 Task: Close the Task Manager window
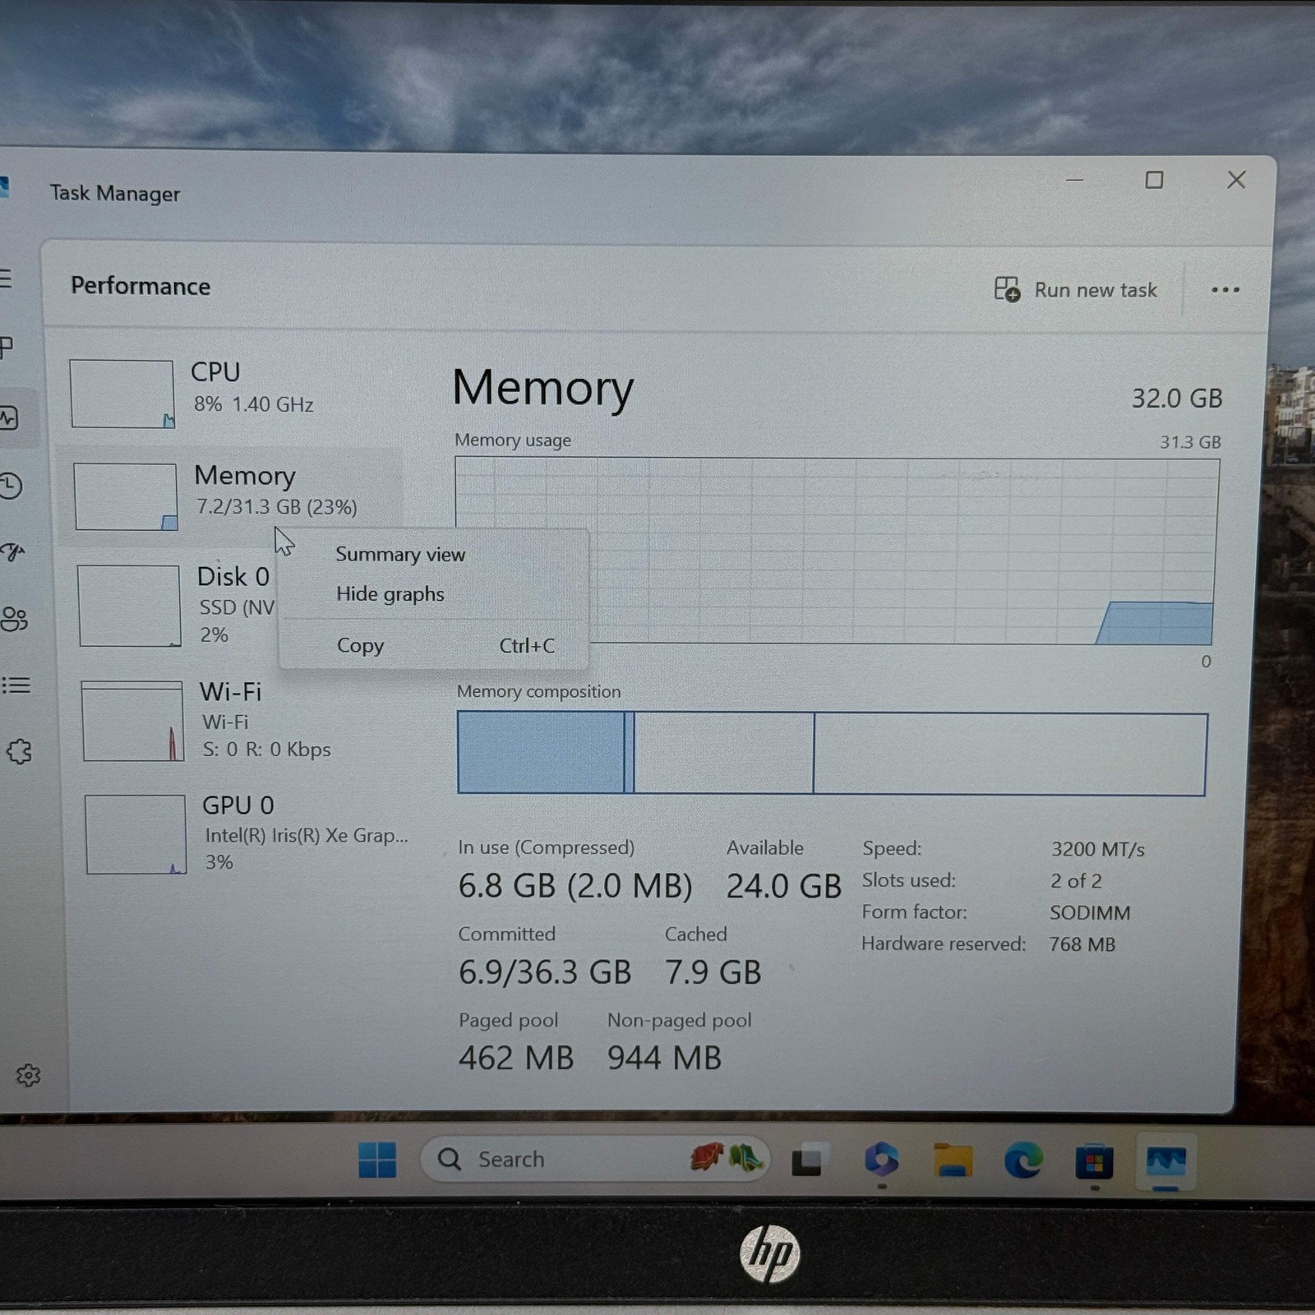[1236, 180]
